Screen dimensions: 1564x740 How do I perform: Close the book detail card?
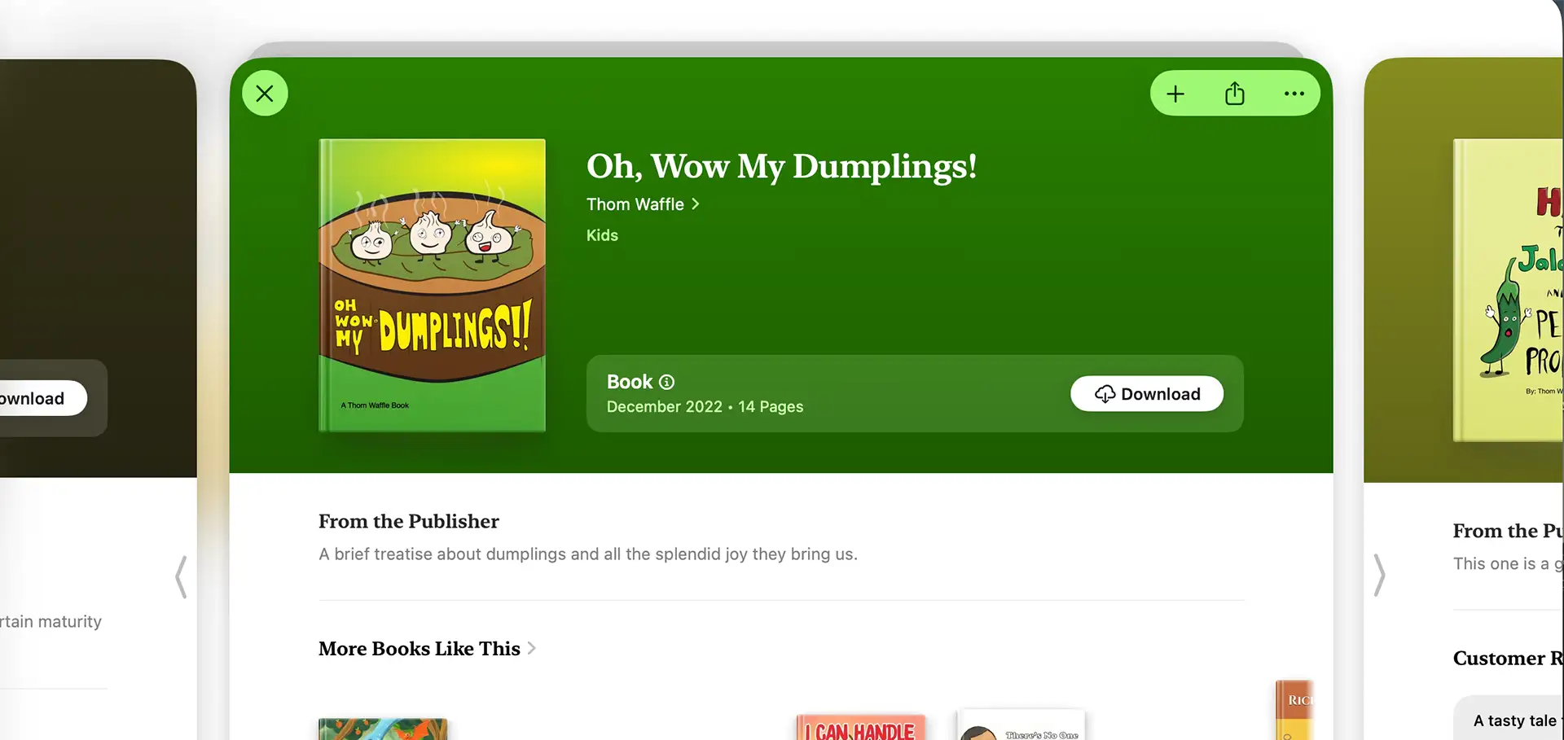point(265,94)
